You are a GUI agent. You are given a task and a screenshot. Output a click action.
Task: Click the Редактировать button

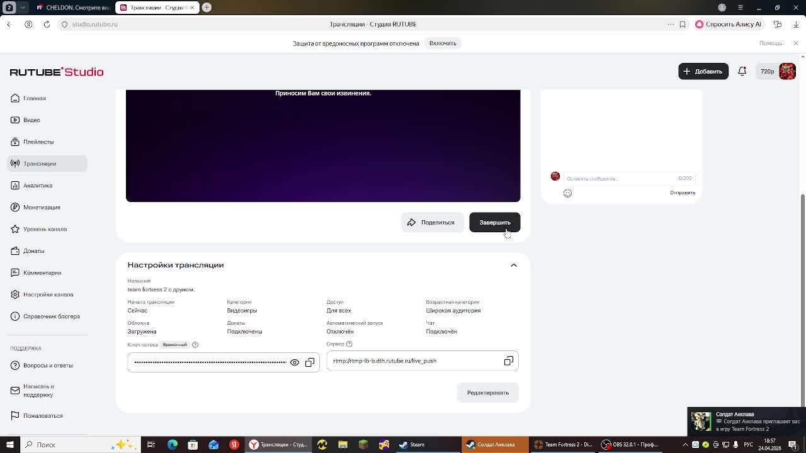click(488, 393)
